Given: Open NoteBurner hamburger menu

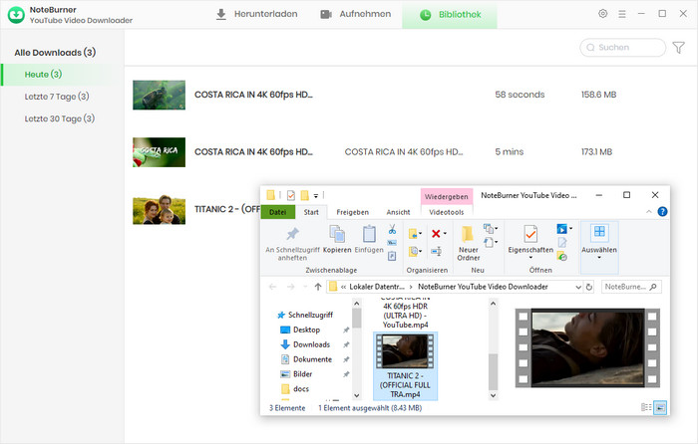Looking at the screenshot, I should click(x=622, y=14).
